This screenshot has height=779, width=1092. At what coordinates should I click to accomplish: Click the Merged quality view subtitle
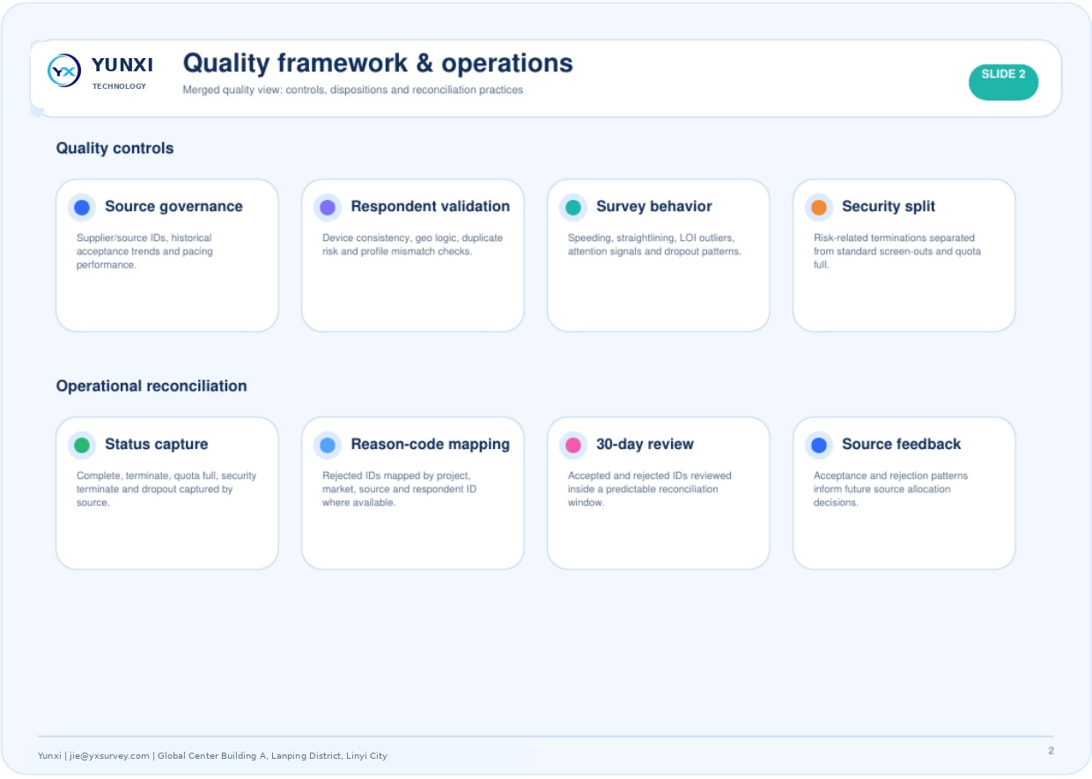353,90
